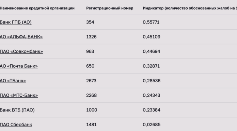Open the ПАО «Совкомбанк» link
Viewport: 237px width, 131px height.
tap(21, 51)
